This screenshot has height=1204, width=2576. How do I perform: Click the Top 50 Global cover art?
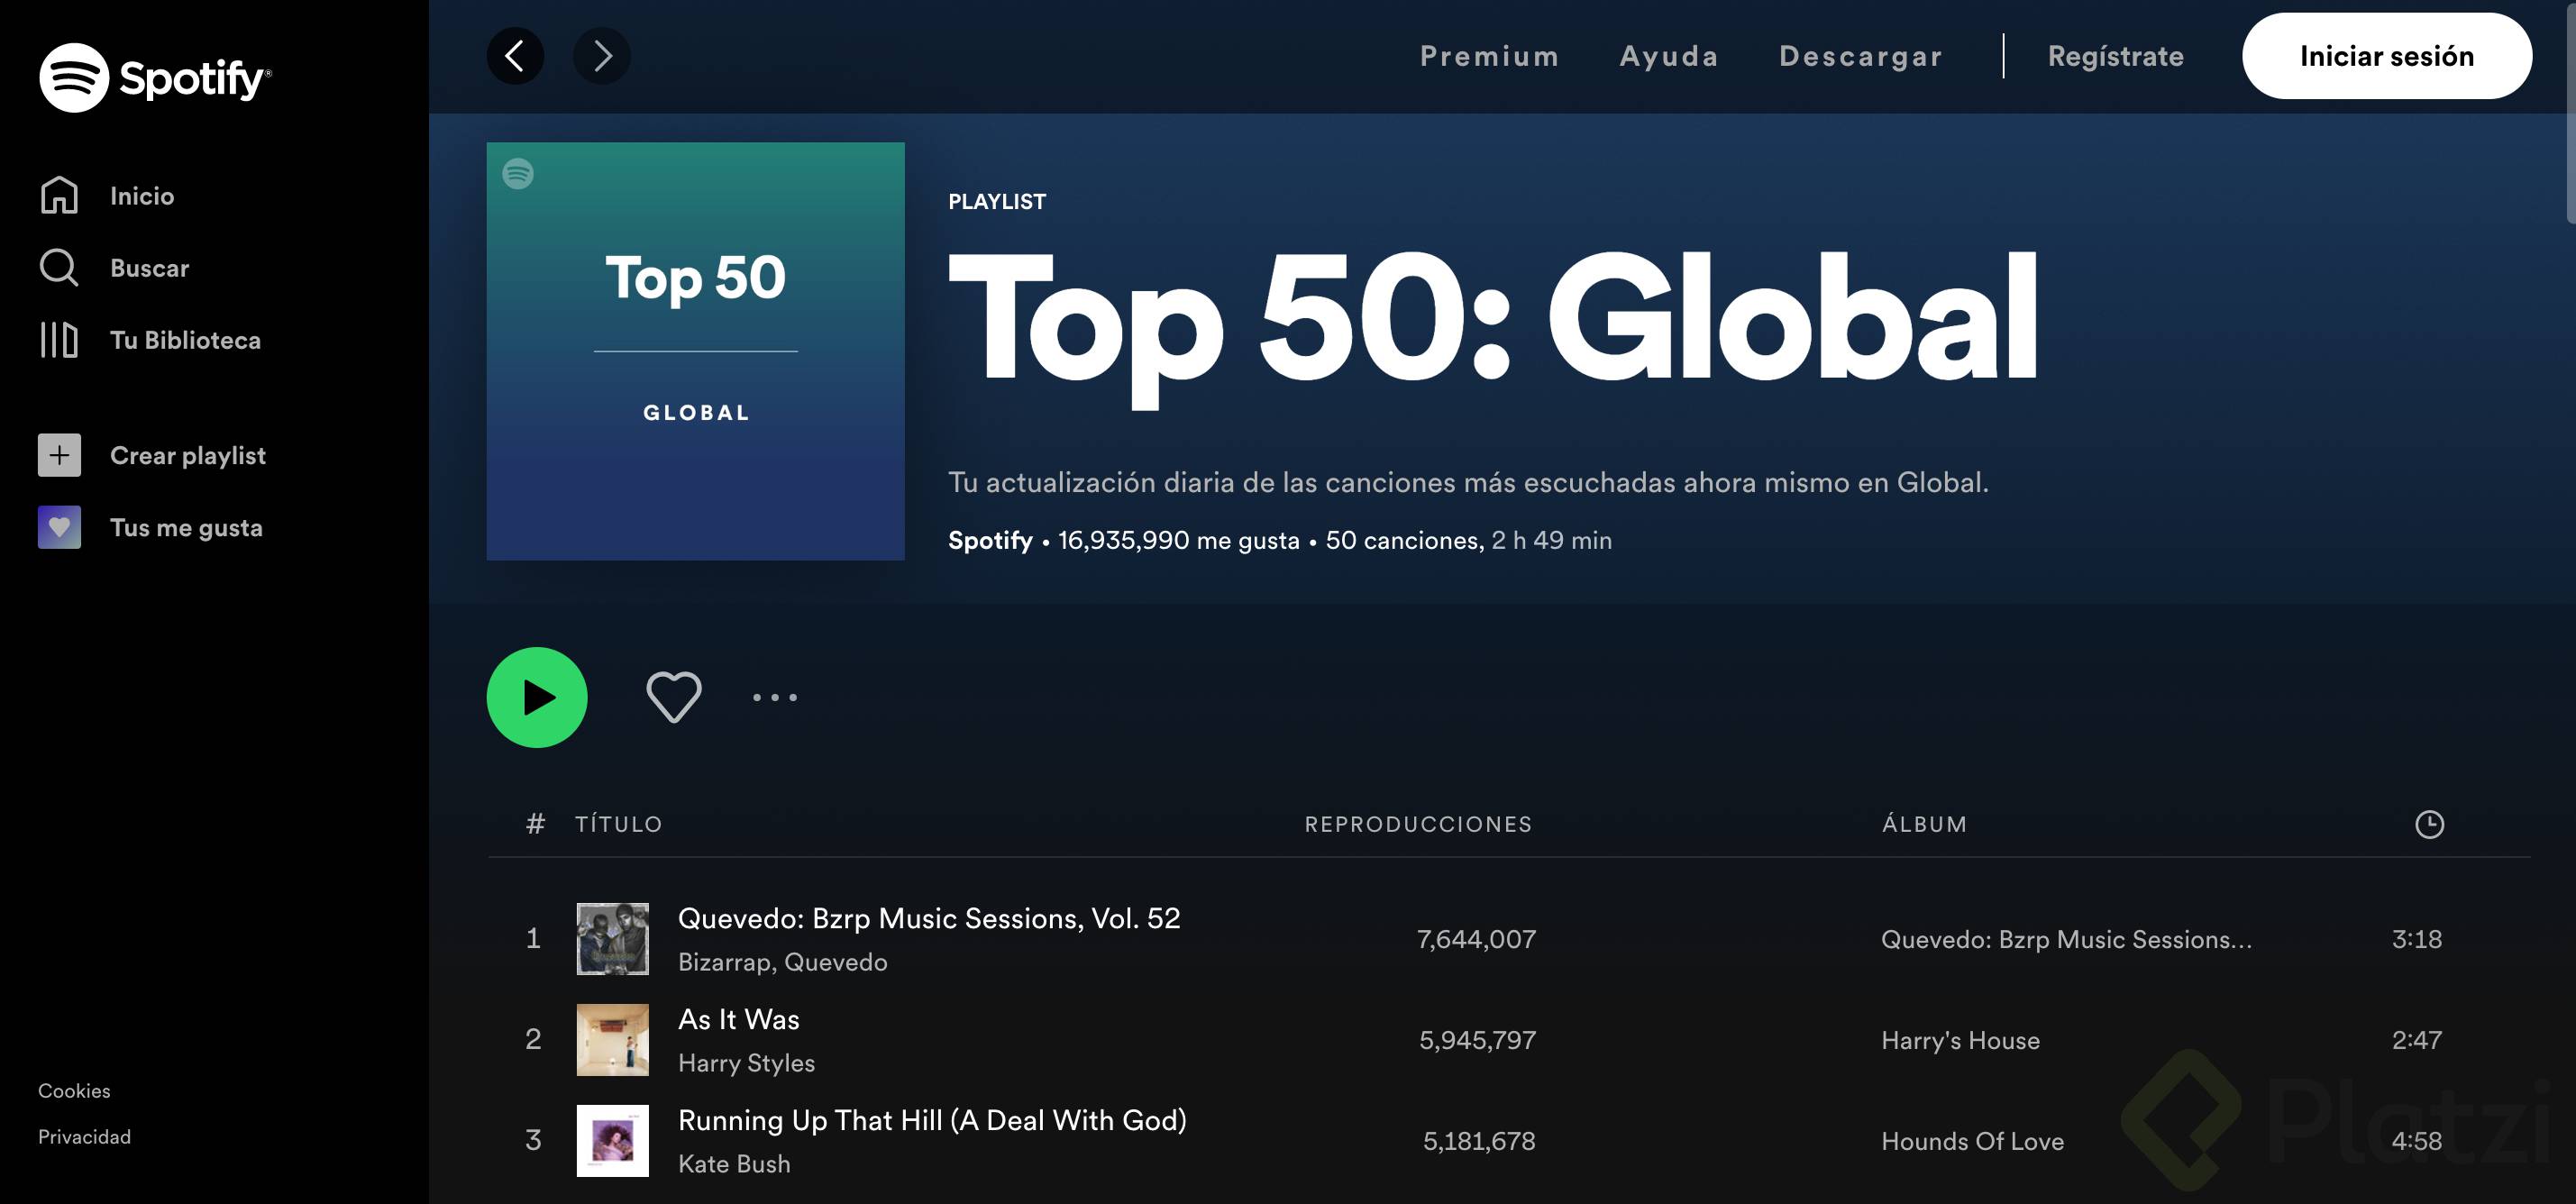click(x=695, y=351)
